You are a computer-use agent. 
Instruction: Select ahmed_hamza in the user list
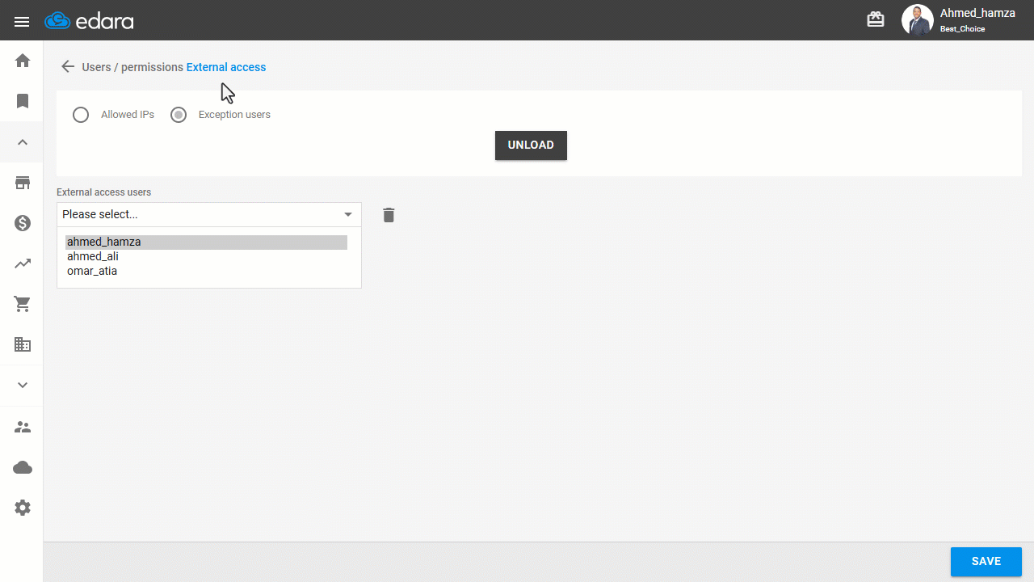(206, 242)
